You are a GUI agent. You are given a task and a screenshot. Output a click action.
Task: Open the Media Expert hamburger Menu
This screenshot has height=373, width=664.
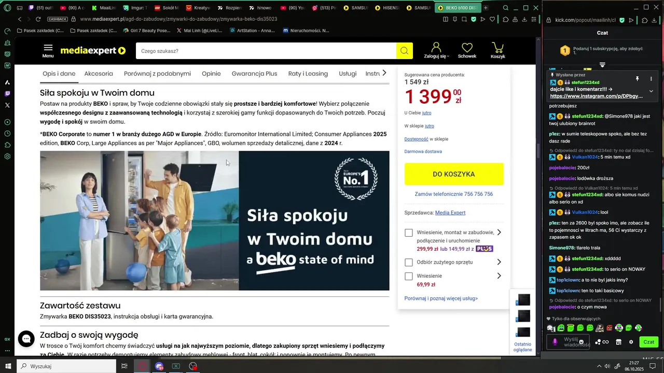pos(48,51)
